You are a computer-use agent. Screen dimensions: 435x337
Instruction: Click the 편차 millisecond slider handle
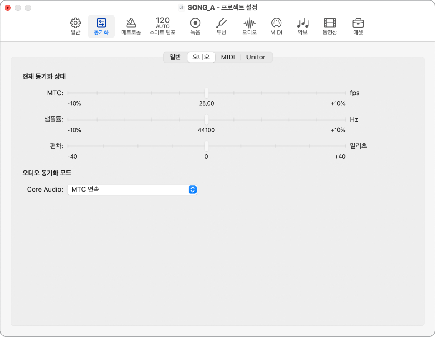tap(207, 146)
